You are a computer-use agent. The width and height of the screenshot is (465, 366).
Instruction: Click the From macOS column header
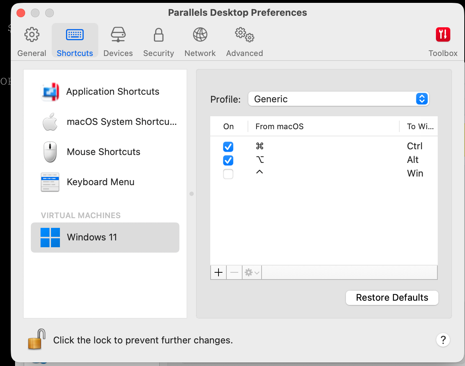(x=324, y=126)
